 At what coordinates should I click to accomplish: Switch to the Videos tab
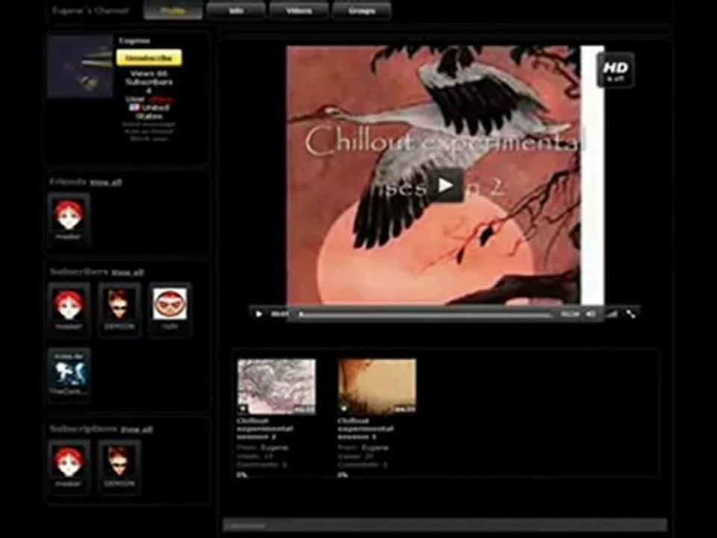click(299, 10)
